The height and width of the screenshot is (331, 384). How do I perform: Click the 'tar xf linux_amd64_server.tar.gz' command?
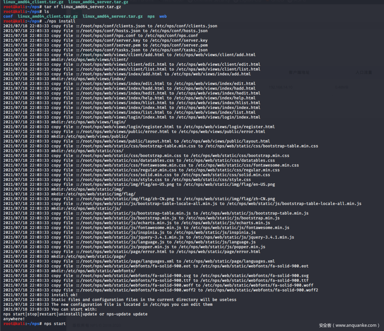click(x=82, y=7)
